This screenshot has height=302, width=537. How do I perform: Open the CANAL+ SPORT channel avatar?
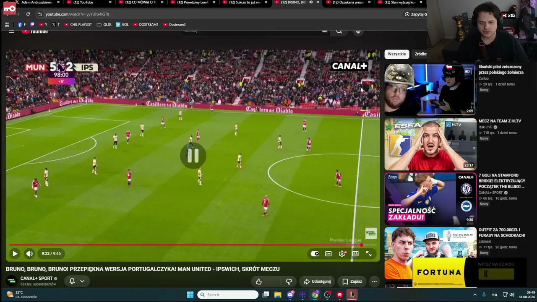(11, 281)
